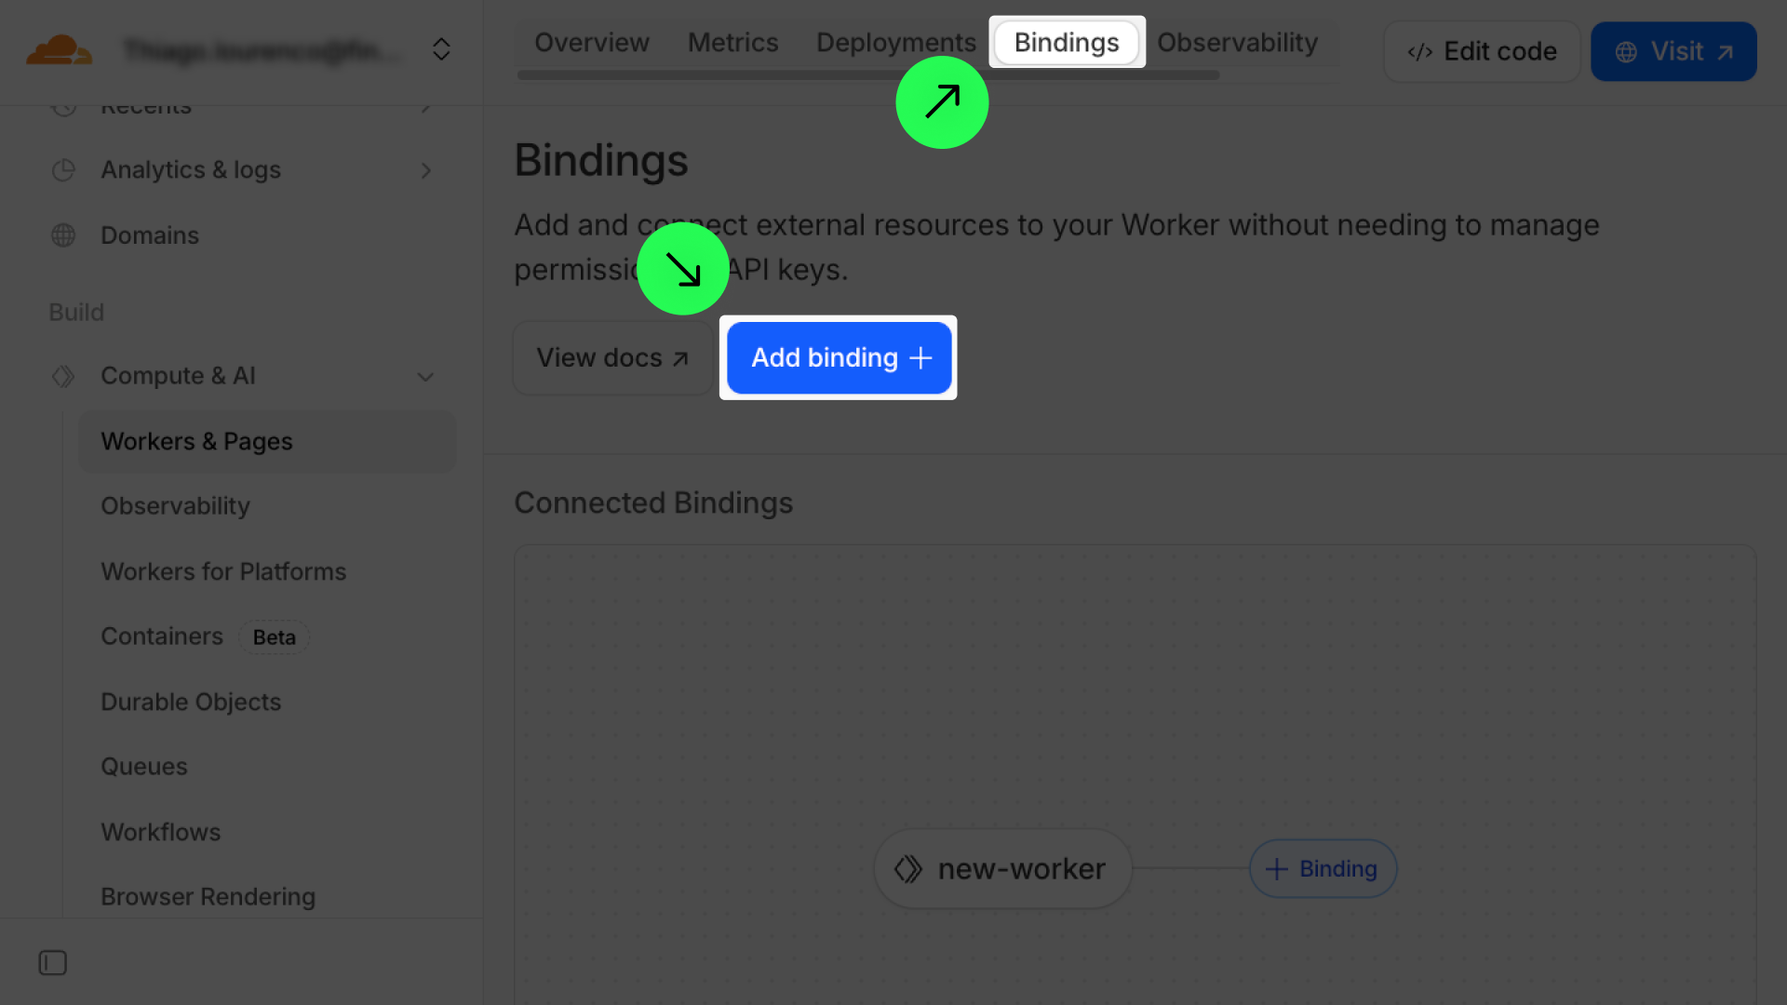Viewport: 1787px width, 1005px height.
Task: Toggle the sidebar collapse icon
Action: coord(53,962)
